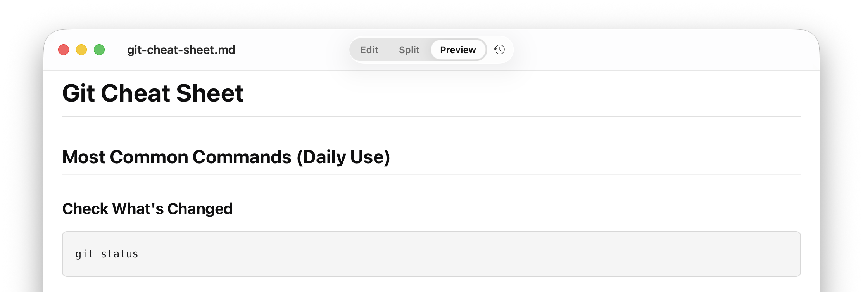This screenshot has width=863, height=292.
Task: Open the version history clock icon
Action: (x=499, y=50)
